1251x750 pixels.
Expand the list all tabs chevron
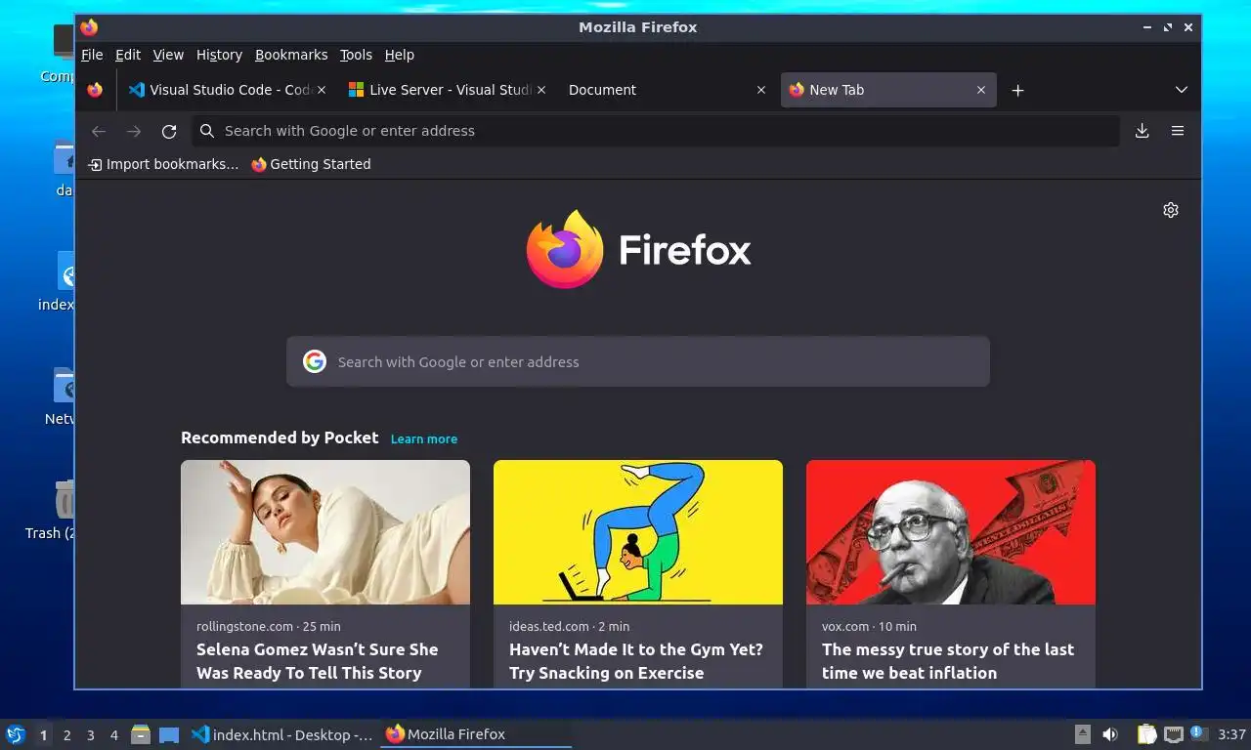1181,90
